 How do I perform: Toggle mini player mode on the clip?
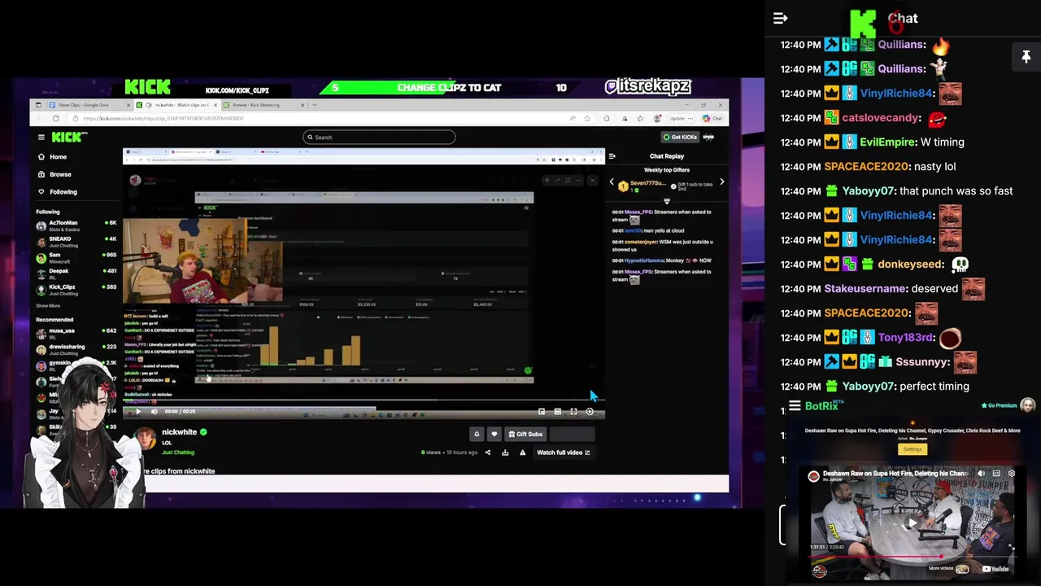pos(542,412)
